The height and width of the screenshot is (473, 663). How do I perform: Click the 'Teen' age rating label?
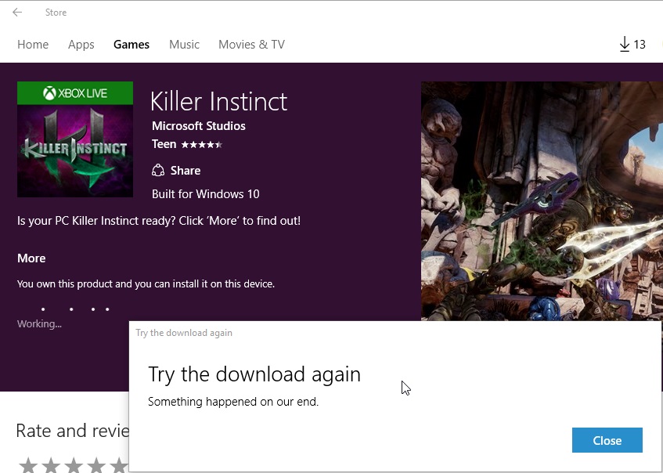pos(164,144)
